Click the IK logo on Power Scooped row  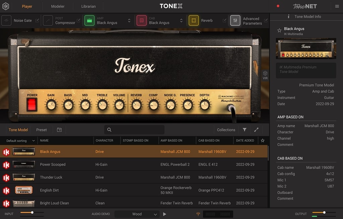coord(6,165)
